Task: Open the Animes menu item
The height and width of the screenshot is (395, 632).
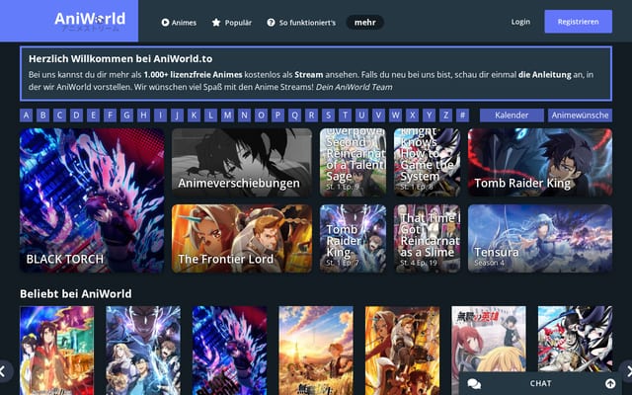Action: pyautogui.click(x=179, y=23)
